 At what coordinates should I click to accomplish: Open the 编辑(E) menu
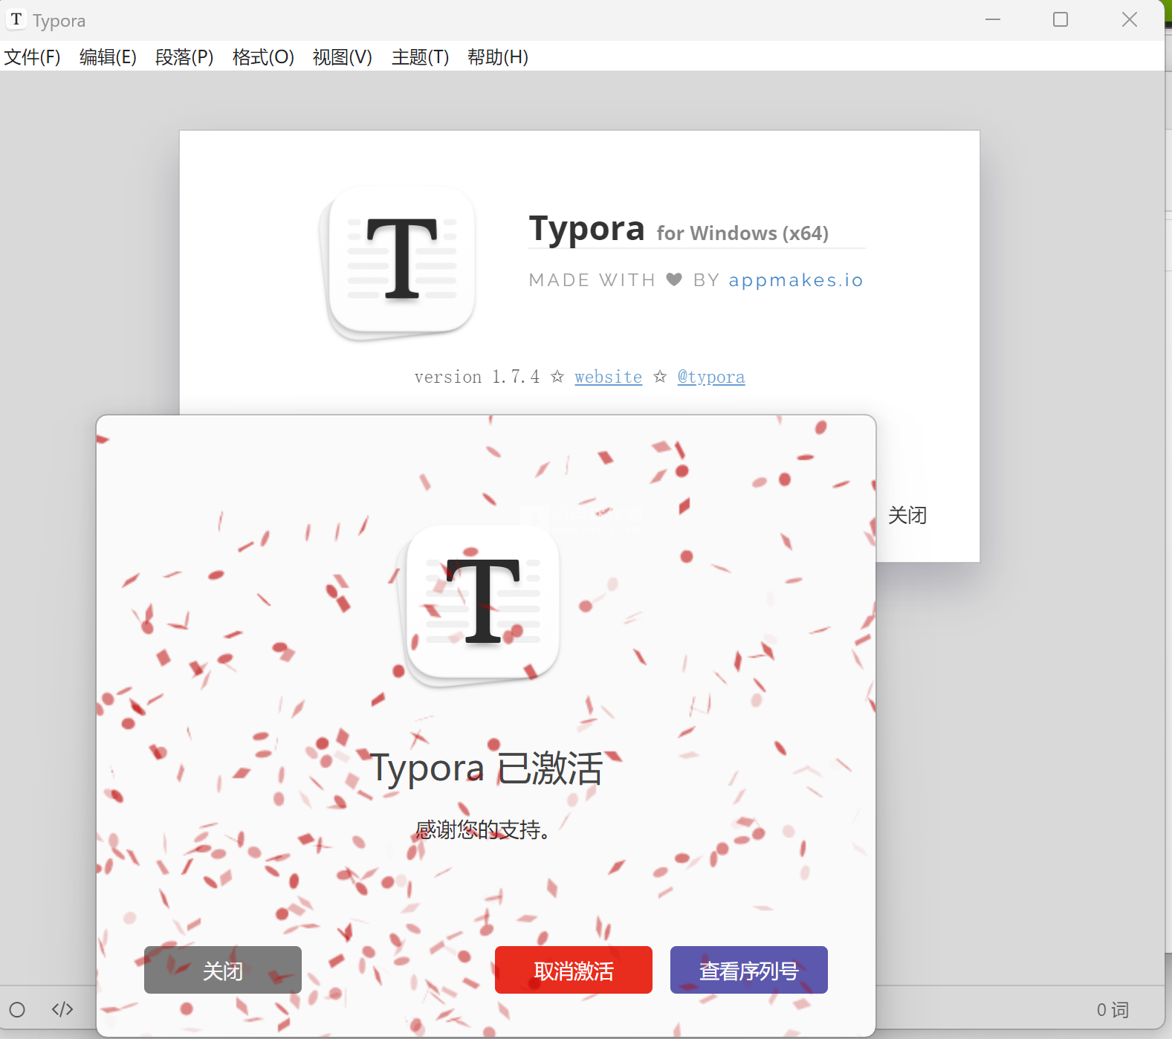108,57
